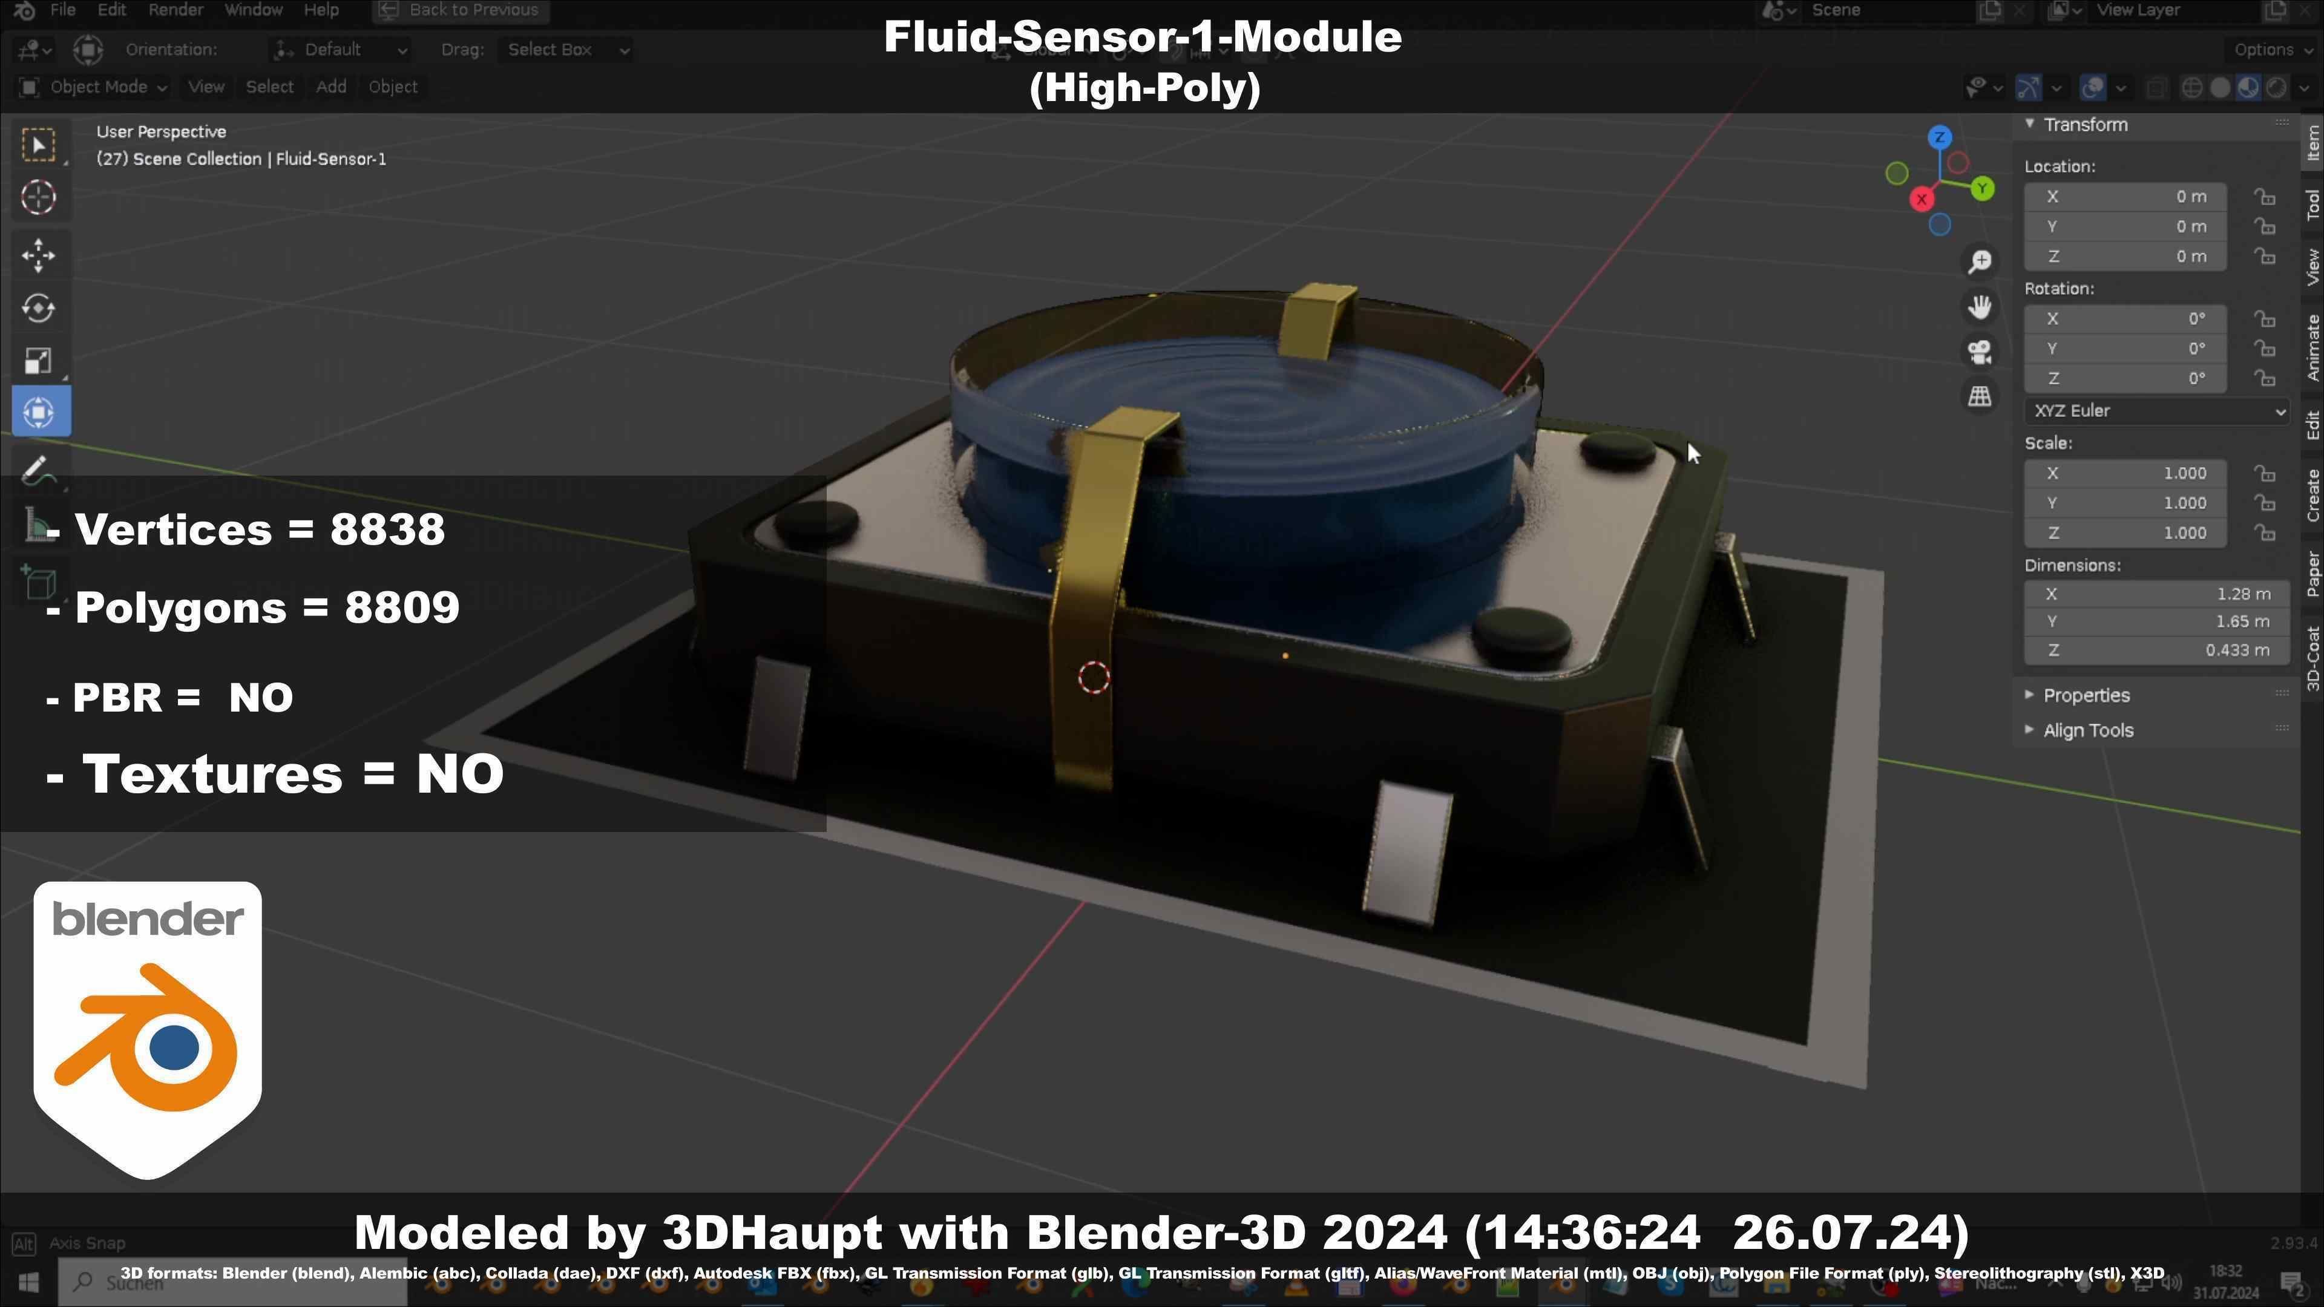
Task: Click the blue Z axis on gizmo
Action: click(1940, 138)
